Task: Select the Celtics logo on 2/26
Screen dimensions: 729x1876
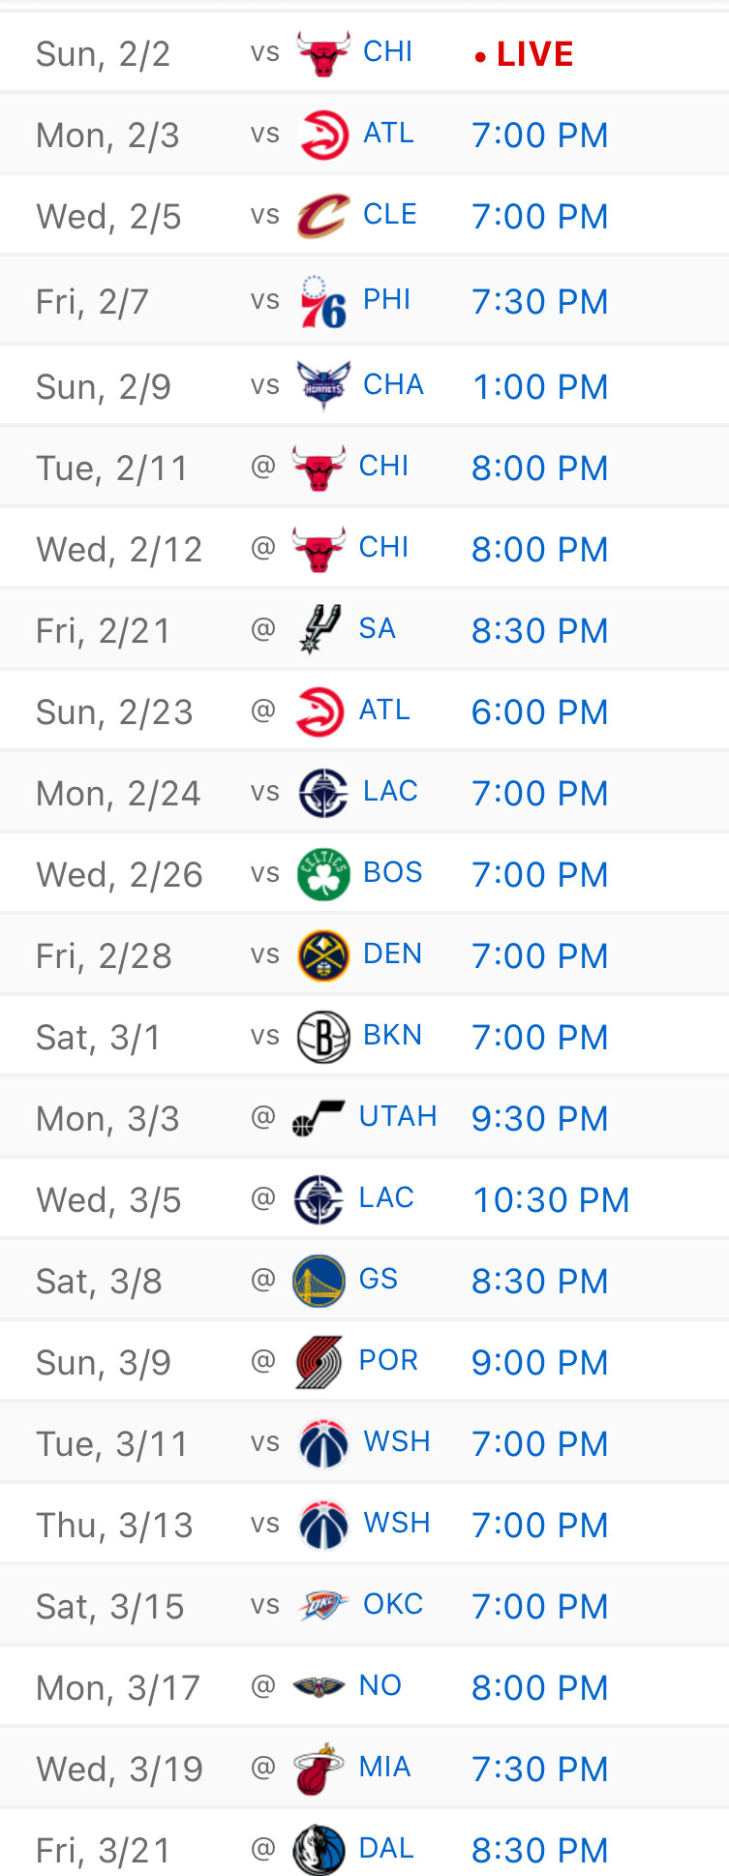Action: [x=323, y=874]
